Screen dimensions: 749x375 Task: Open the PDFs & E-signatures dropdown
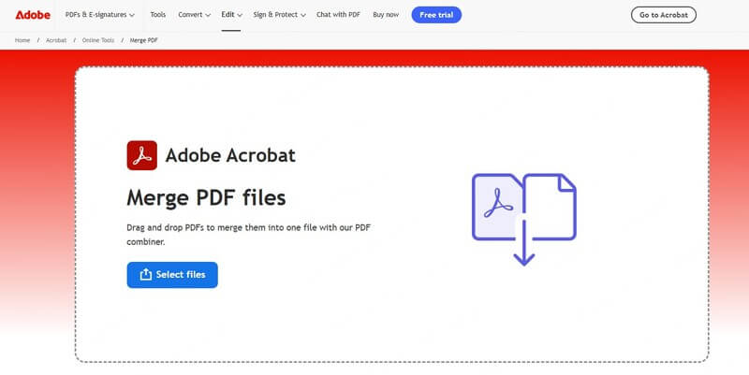[x=100, y=15]
